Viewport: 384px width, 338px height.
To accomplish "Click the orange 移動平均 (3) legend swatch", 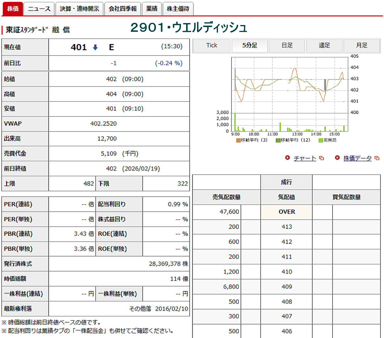I will pyautogui.click(x=238, y=140).
